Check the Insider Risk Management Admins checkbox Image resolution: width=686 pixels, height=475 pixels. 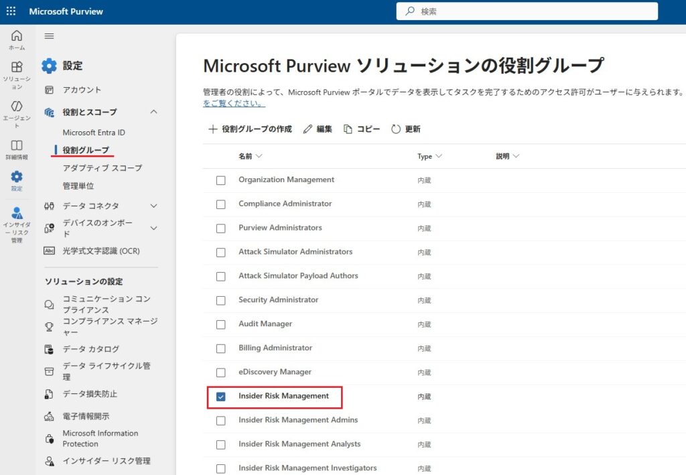(221, 421)
